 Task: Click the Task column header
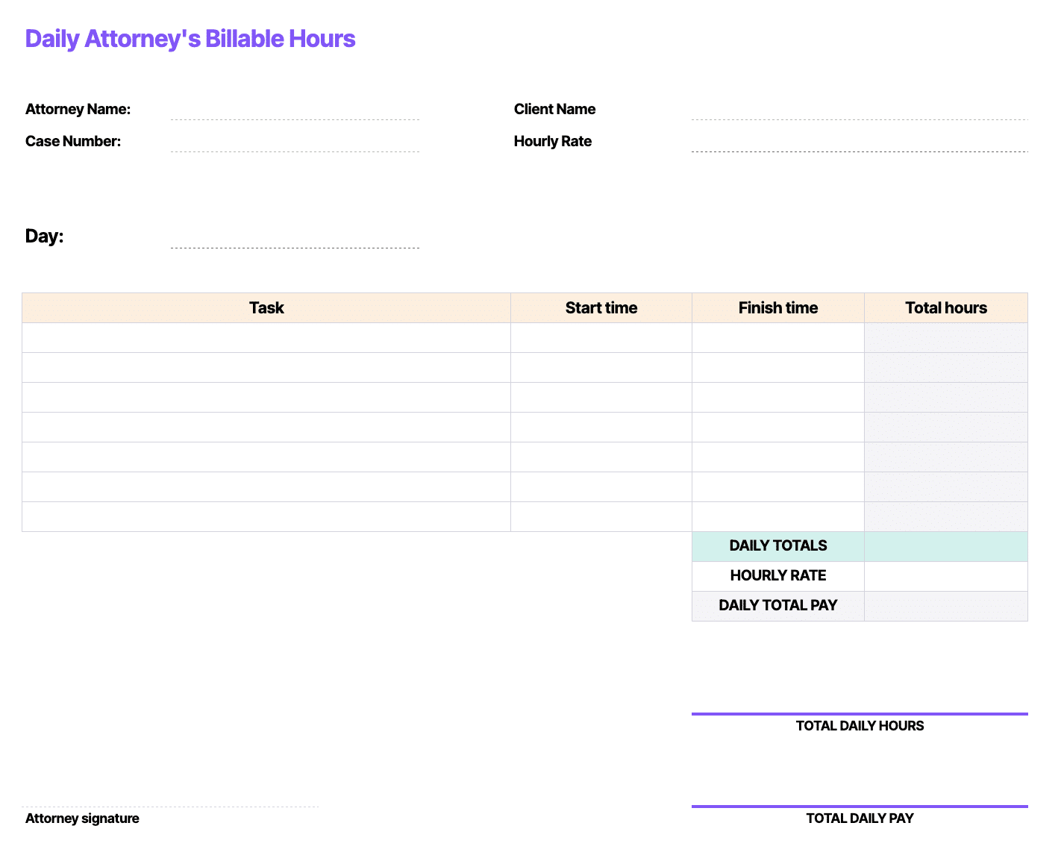pos(266,307)
